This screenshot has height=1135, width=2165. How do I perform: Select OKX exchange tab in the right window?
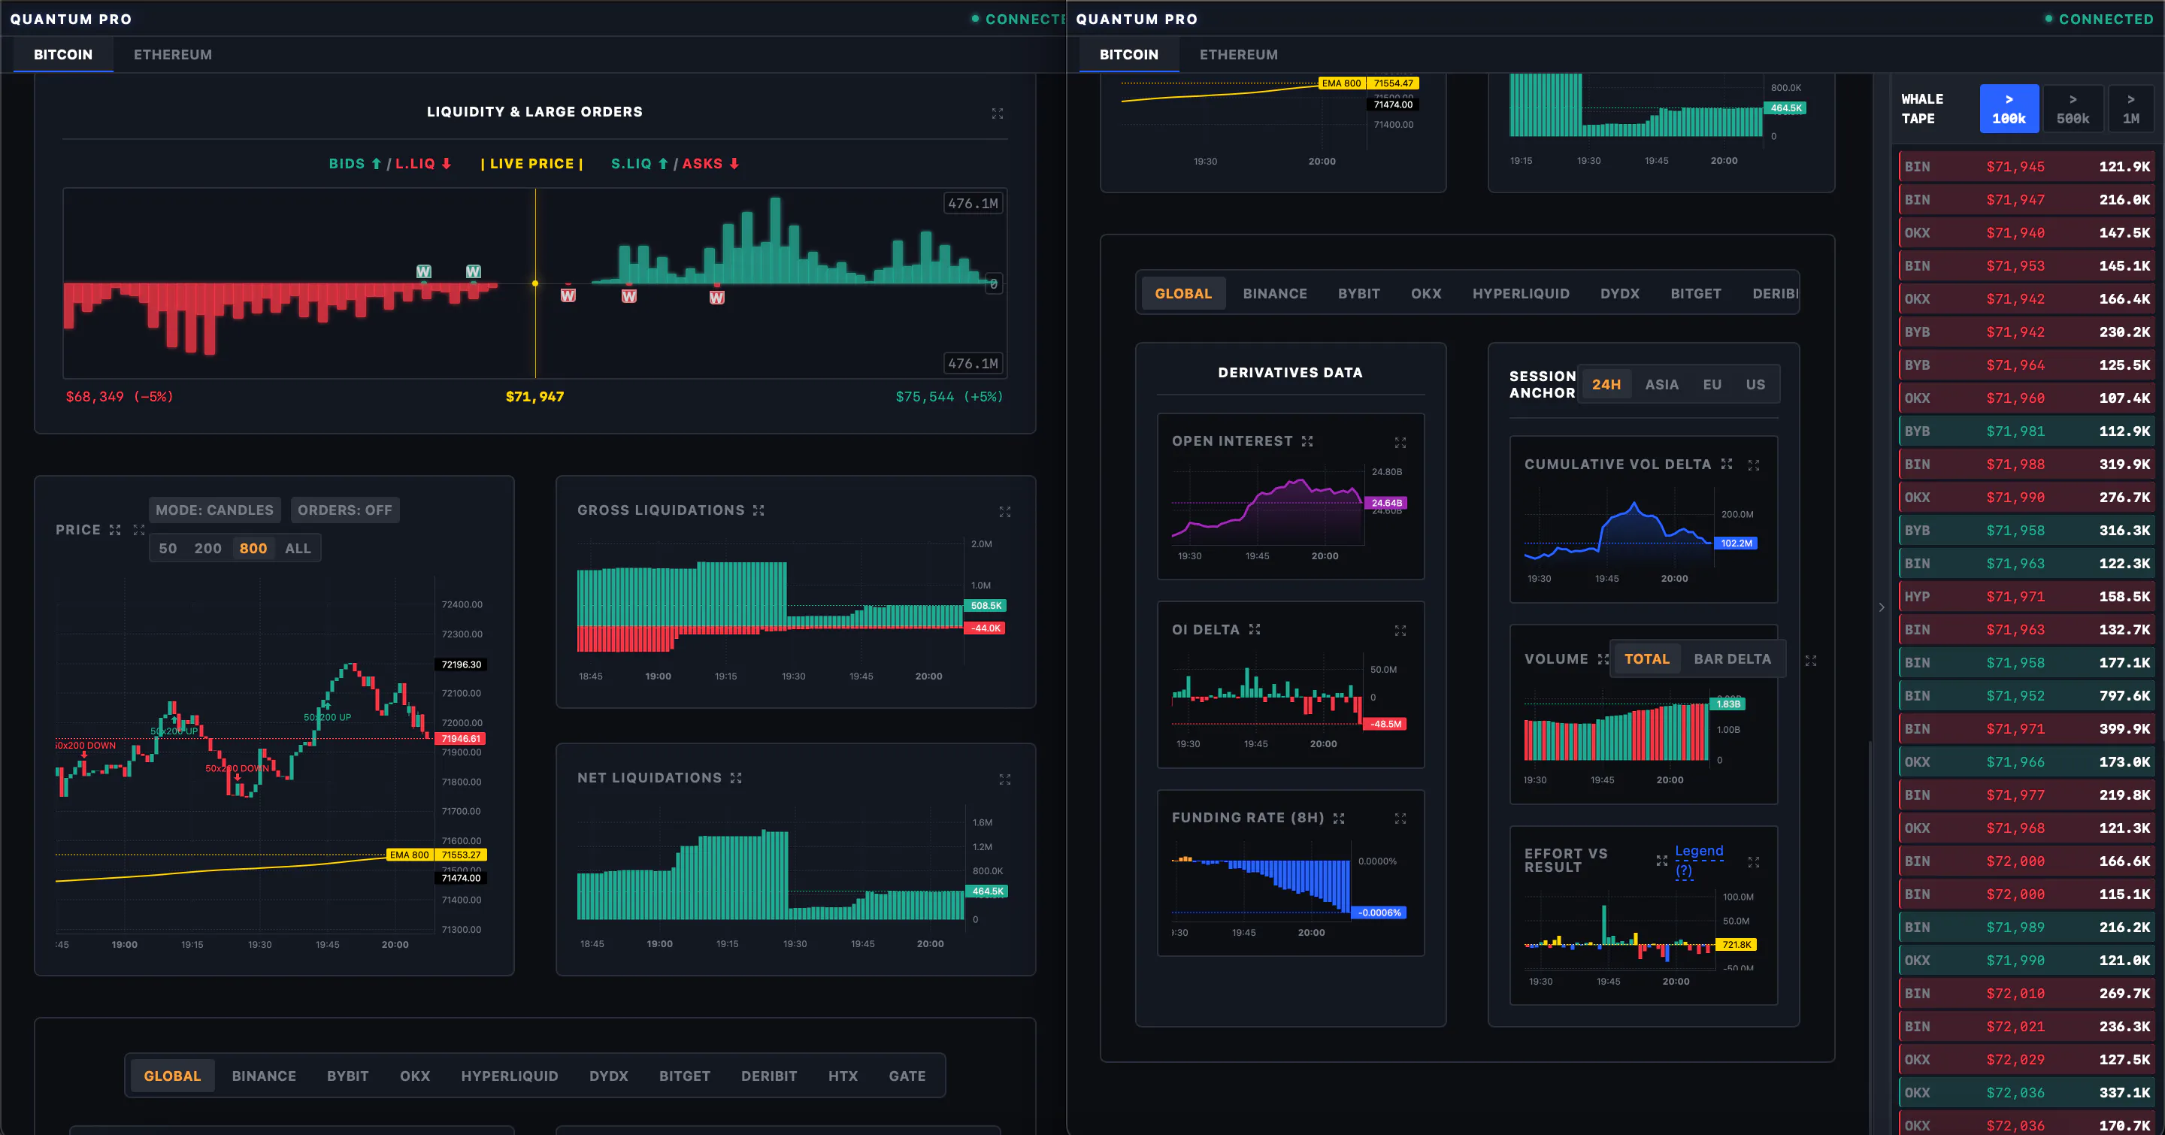pos(1426,294)
